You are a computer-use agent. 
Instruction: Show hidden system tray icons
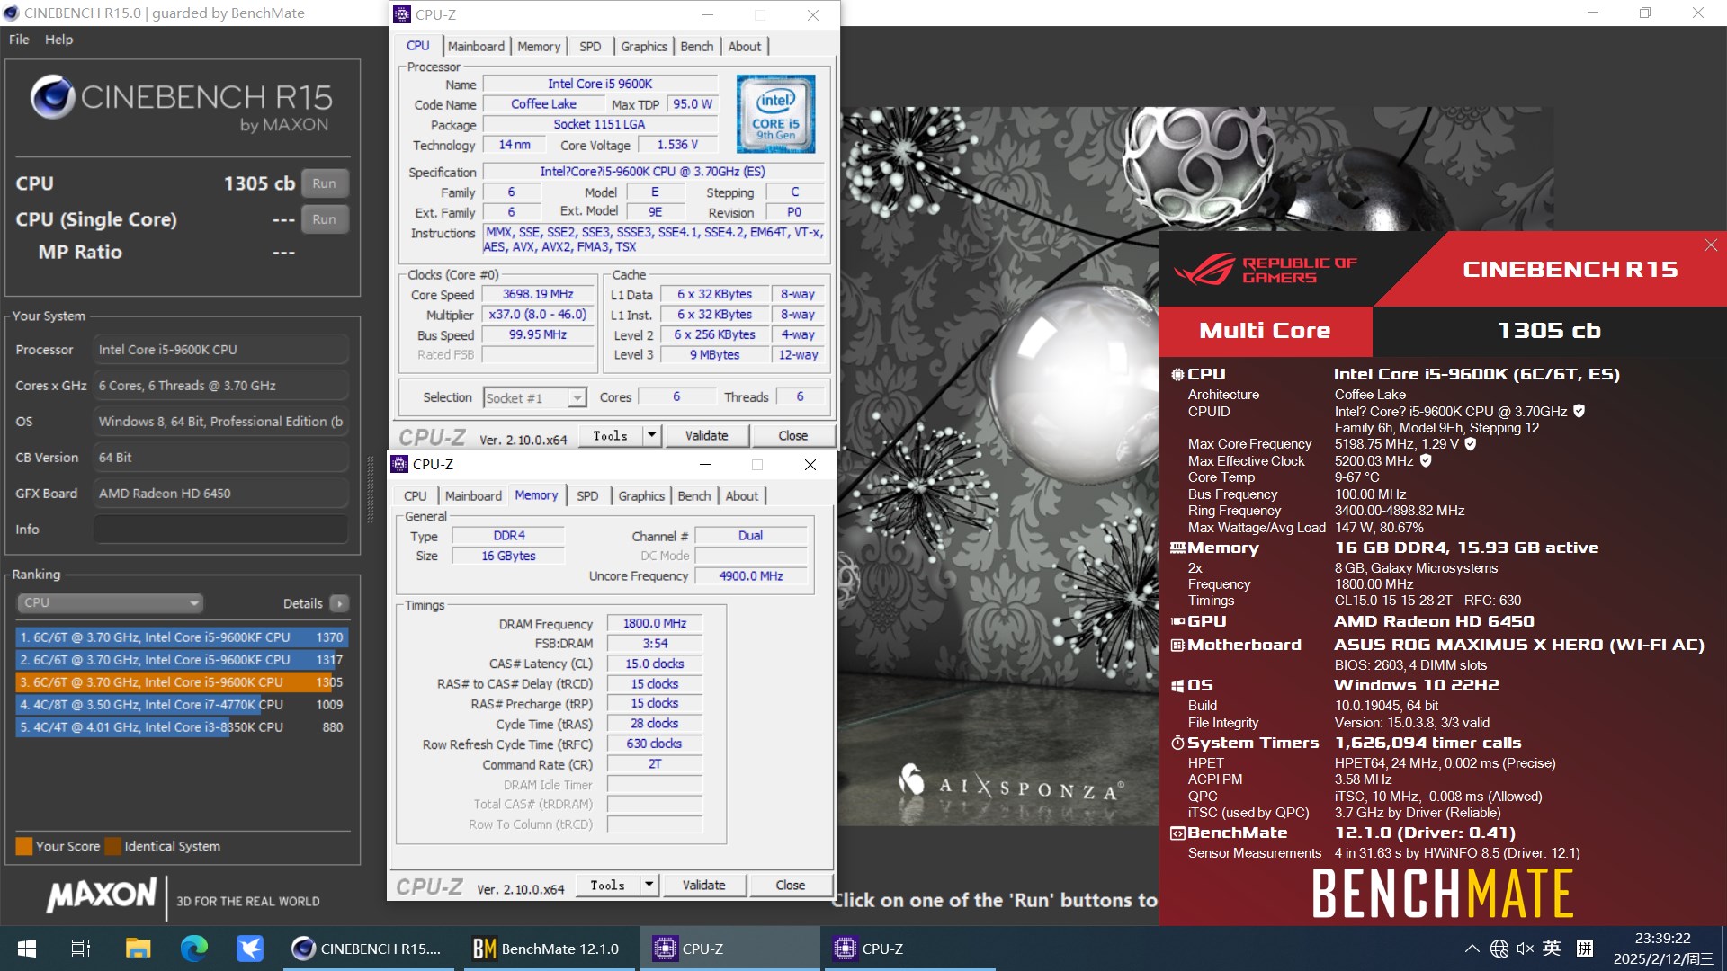point(1472,949)
